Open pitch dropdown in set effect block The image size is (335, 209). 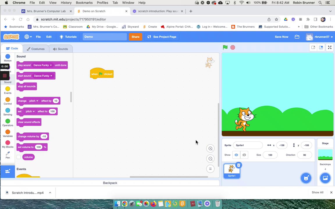[30, 111]
